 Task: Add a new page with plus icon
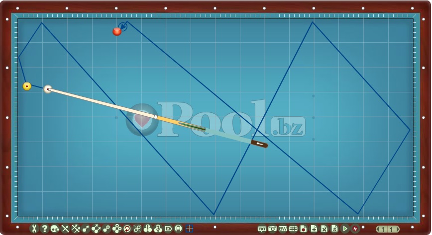tap(314, 229)
